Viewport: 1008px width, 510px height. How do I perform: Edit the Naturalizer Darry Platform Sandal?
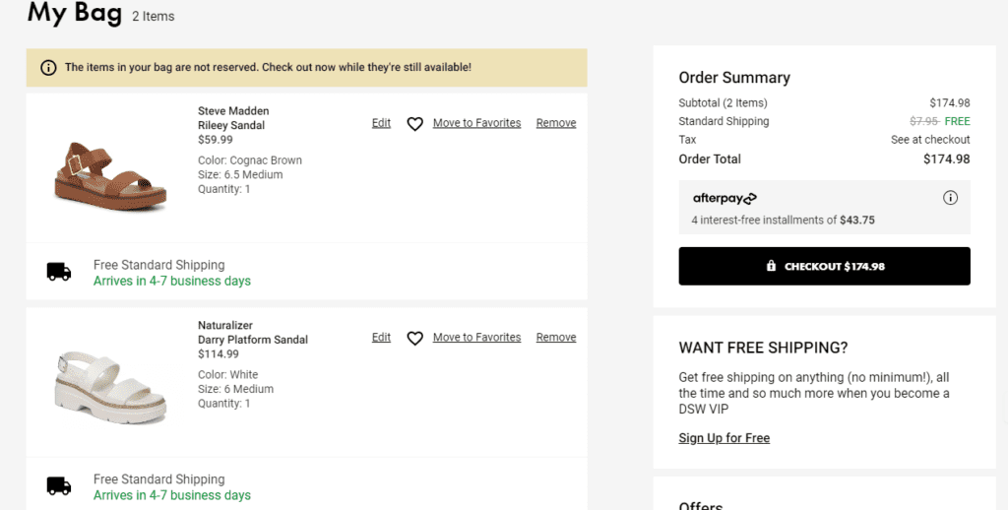381,337
